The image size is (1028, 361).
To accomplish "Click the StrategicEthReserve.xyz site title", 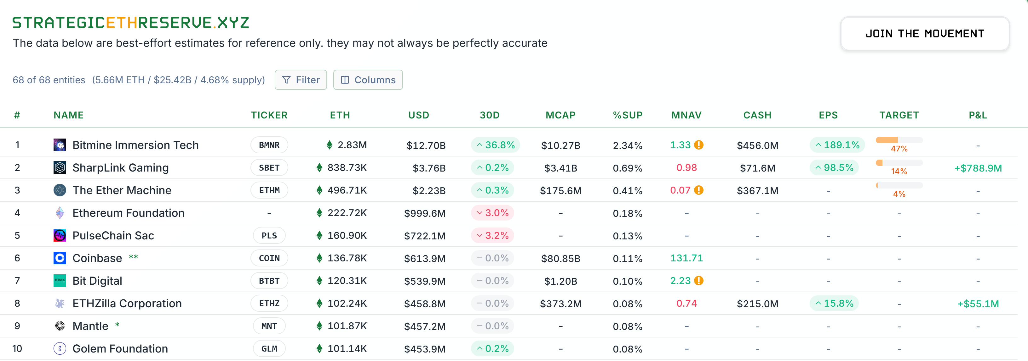I will [131, 23].
